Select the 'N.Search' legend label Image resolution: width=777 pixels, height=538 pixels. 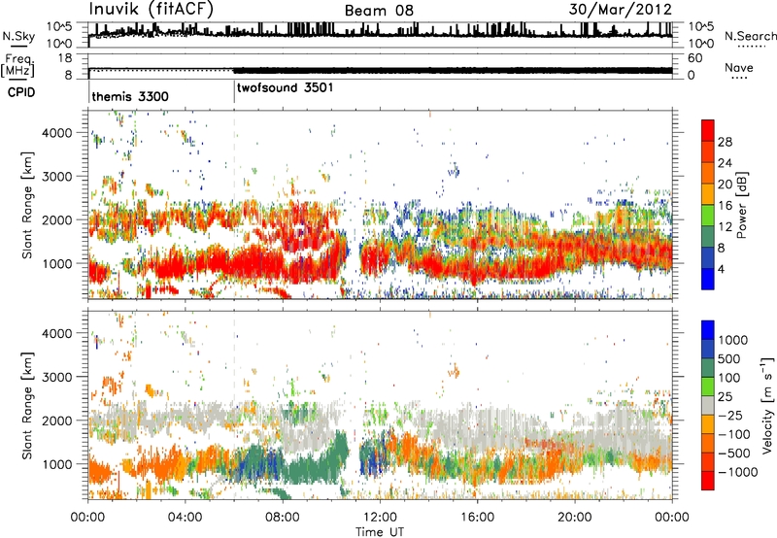pos(751,36)
